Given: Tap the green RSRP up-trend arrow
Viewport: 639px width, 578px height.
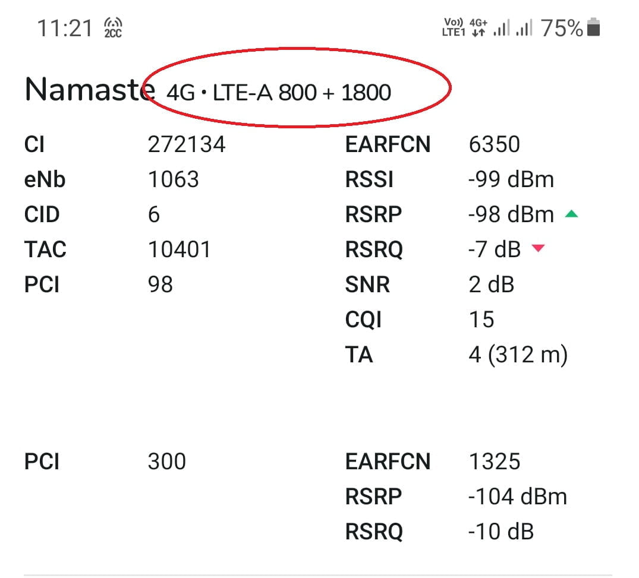Looking at the screenshot, I should coord(571,214).
